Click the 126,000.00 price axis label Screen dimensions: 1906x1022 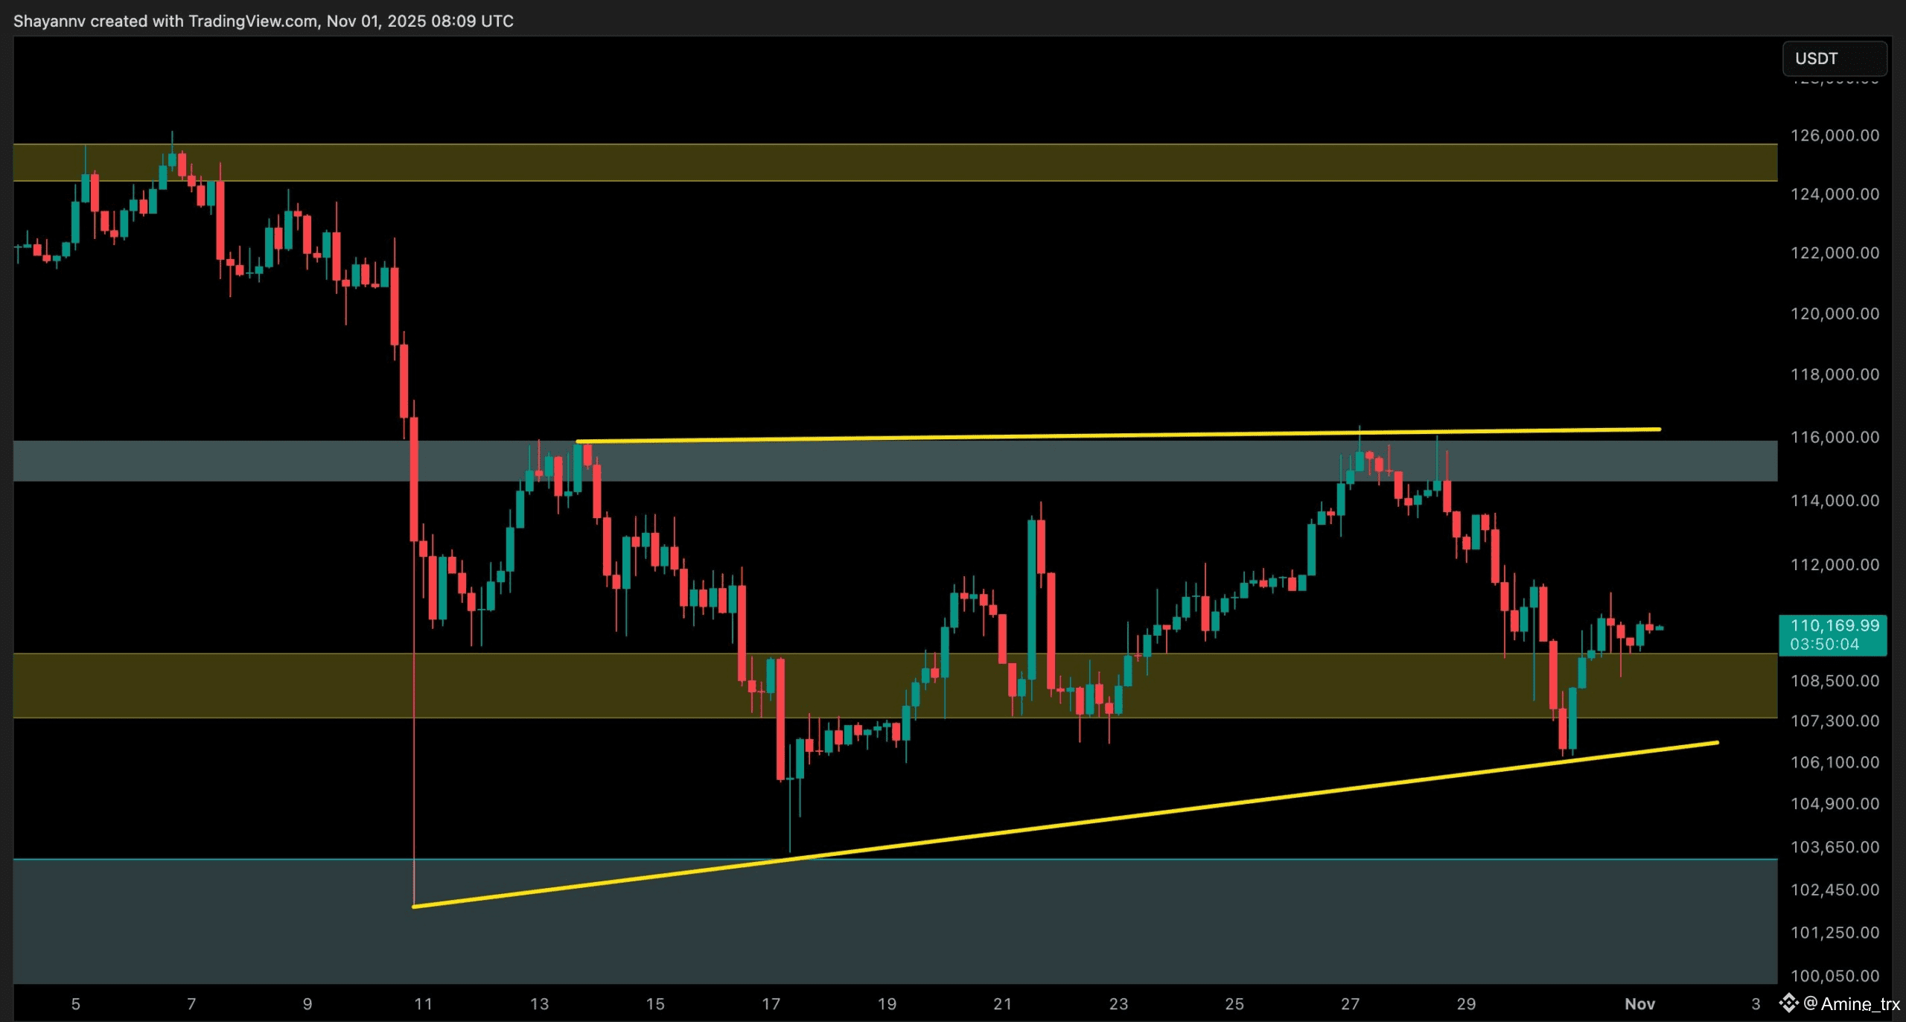[1835, 135]
